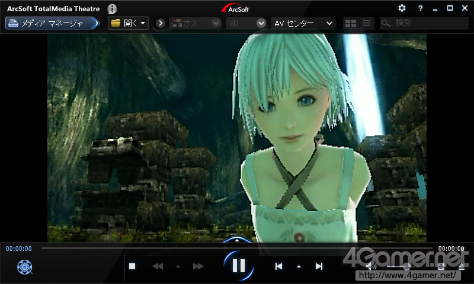Image resolution: width=474 pixels, height=284 pixels.
Task: Close the TotalMedia Theatre window
Action: (465, 8)
